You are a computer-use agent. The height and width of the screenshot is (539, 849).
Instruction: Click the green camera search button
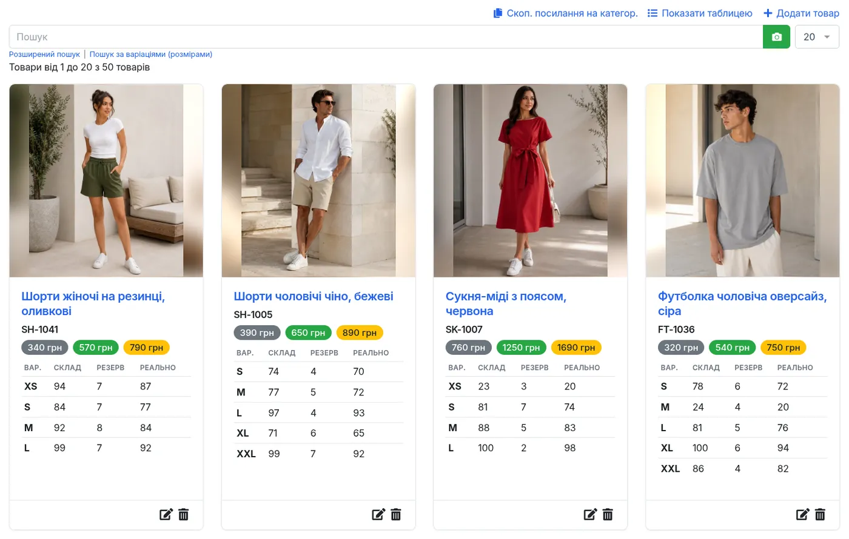(776, 37)
